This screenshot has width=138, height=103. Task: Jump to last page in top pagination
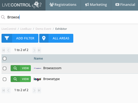[39, 50]
